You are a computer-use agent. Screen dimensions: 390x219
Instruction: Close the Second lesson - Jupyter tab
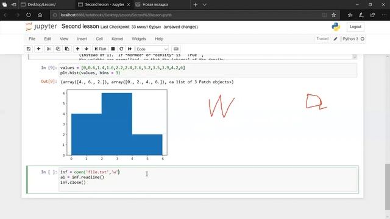pyautogui.click(x=129, y=4)
